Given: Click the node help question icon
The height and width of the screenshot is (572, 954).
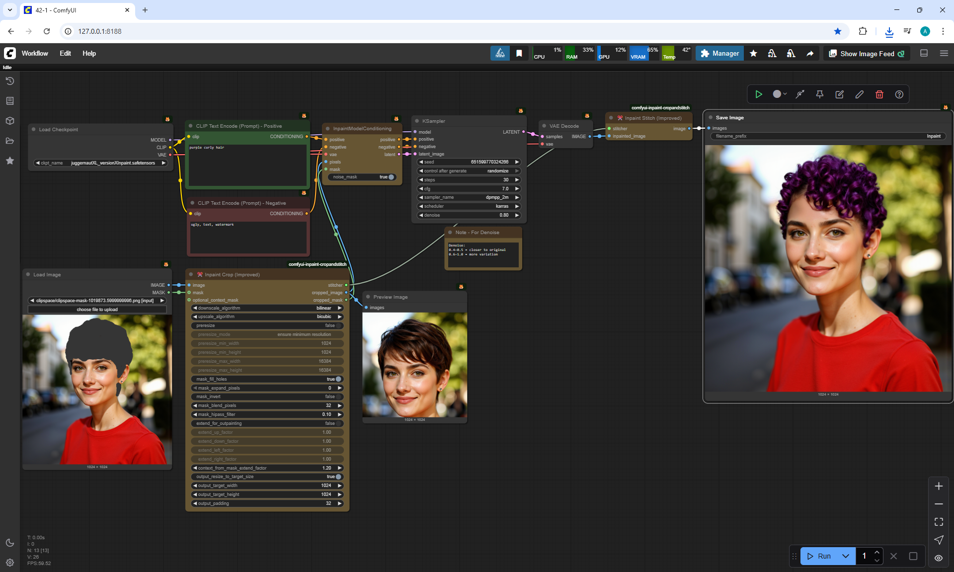Looking at the screenshot, I should pyautogui.click(x=899, y=94).
